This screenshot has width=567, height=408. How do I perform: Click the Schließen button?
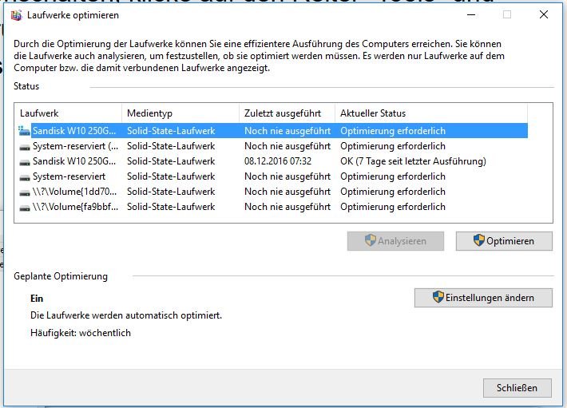pos(517,388)
